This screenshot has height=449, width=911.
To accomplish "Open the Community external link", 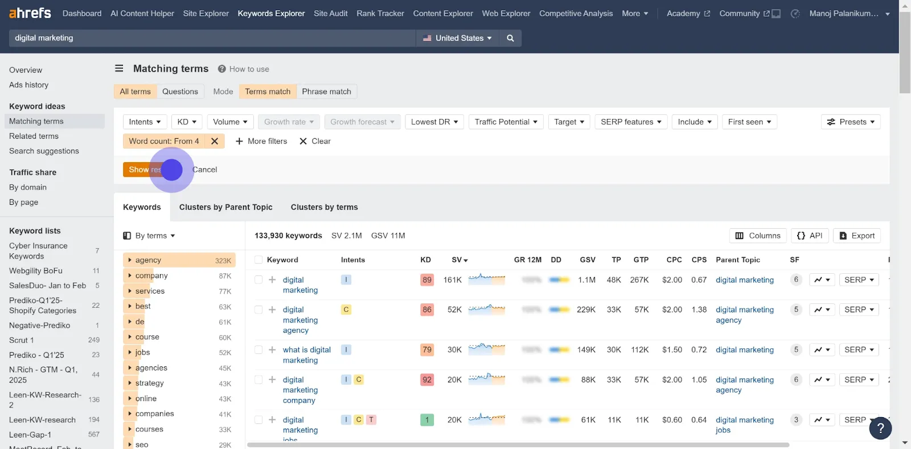I will click(744, 13).
